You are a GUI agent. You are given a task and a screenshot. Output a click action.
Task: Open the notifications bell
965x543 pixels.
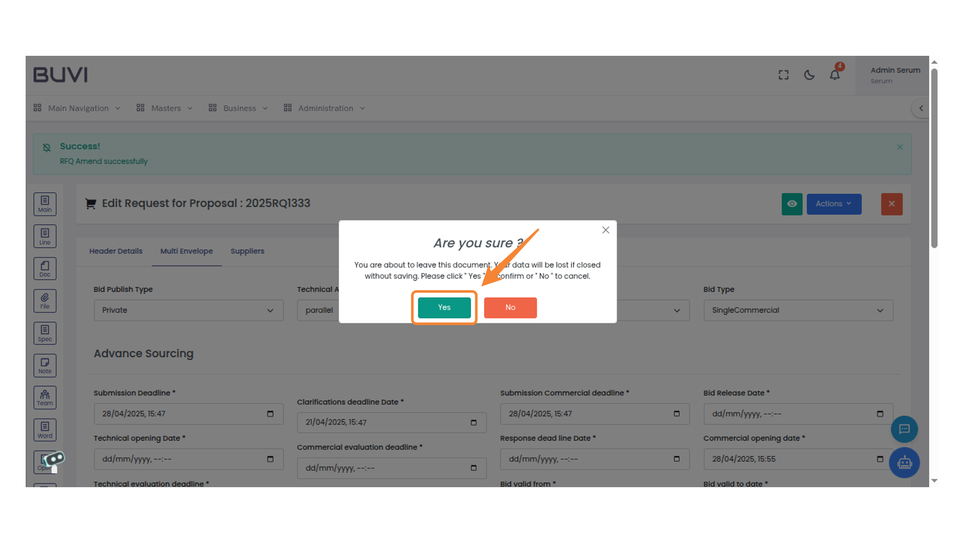835,74
